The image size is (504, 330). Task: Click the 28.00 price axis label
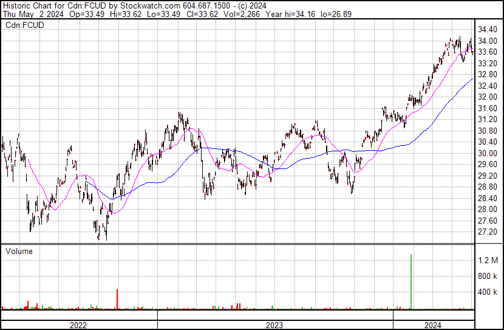coord(488,210)
